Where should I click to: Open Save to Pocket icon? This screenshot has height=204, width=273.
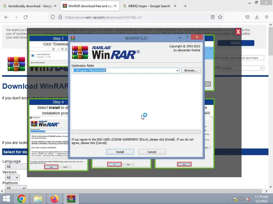coord(247,17)
